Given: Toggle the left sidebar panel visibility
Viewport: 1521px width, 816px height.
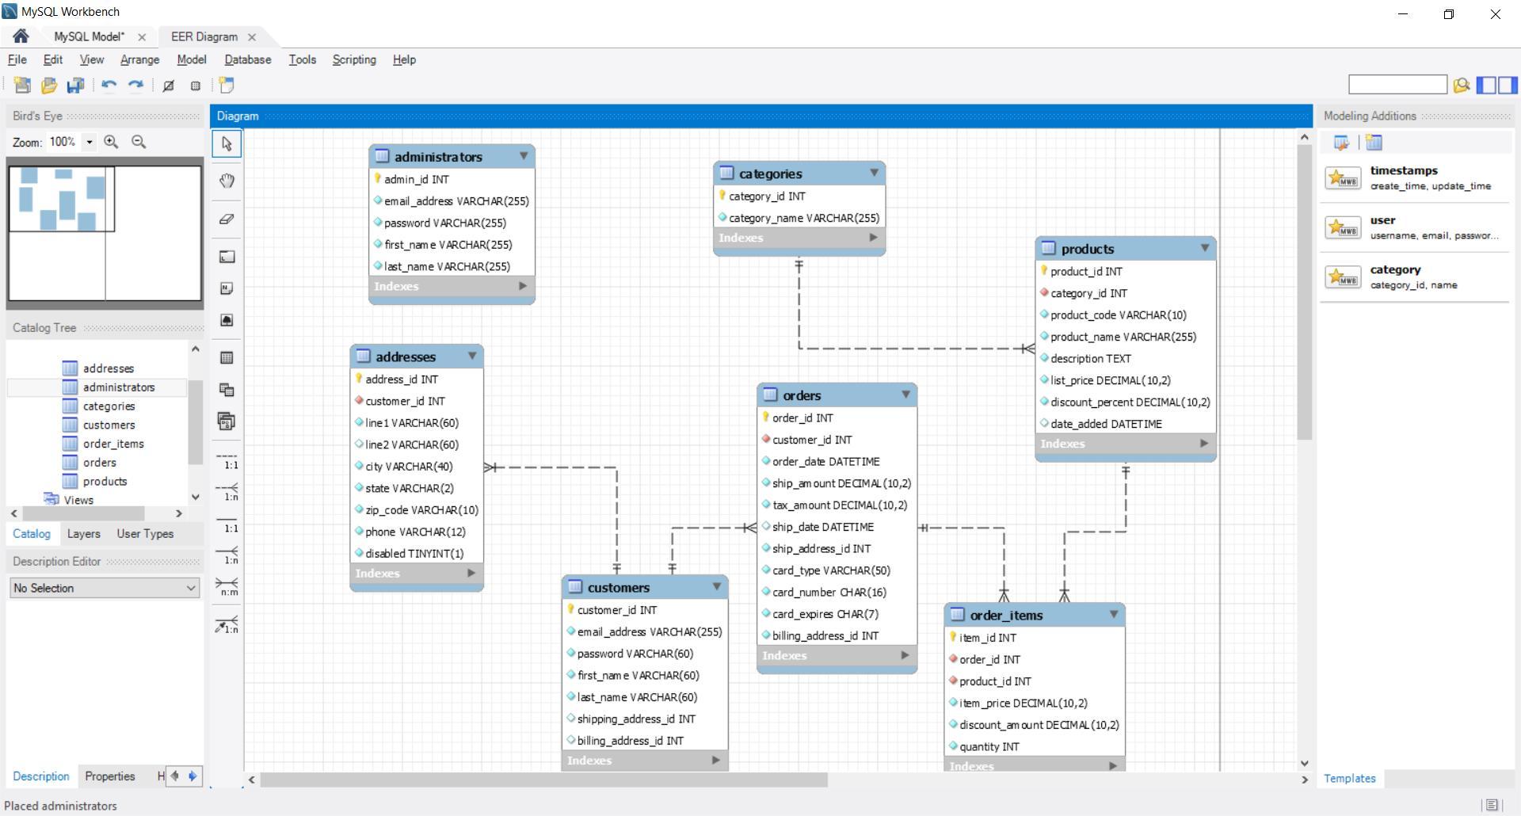Looking at the screenshot, I should (x=1486, y=85).
